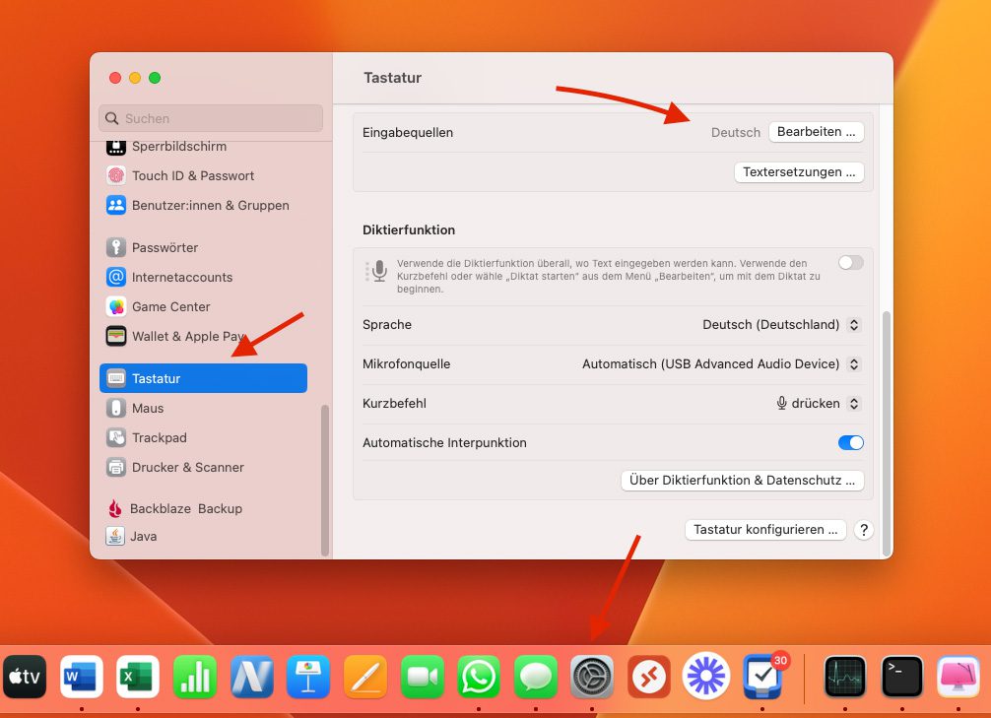Screen dimensions: 991x718
Task: Click the Bearbeiten button for Eingabequellen
Action: (816, 132)
